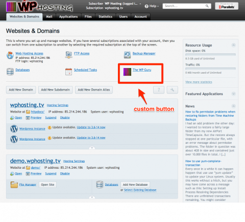Expand the Featured Applications panel
The height and width of the screenshot is (222, 245).
coord(234,94)
